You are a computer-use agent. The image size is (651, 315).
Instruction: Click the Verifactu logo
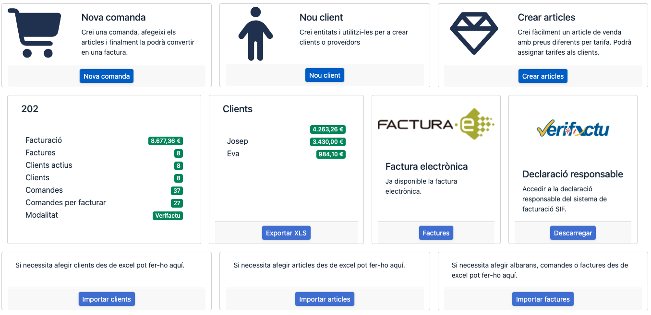572,128
